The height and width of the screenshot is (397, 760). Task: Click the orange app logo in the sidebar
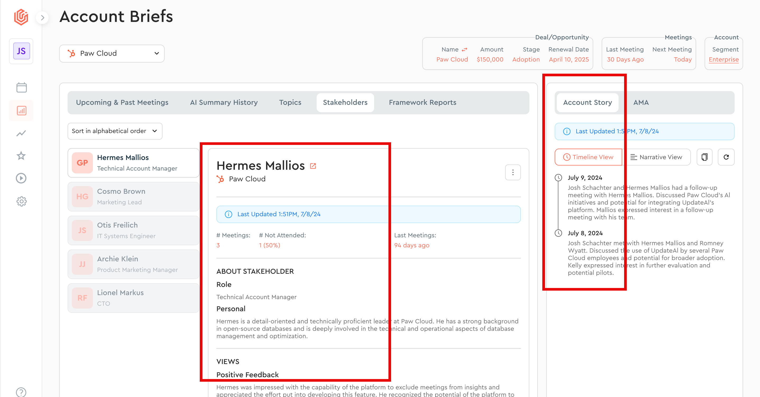[21, 17]
